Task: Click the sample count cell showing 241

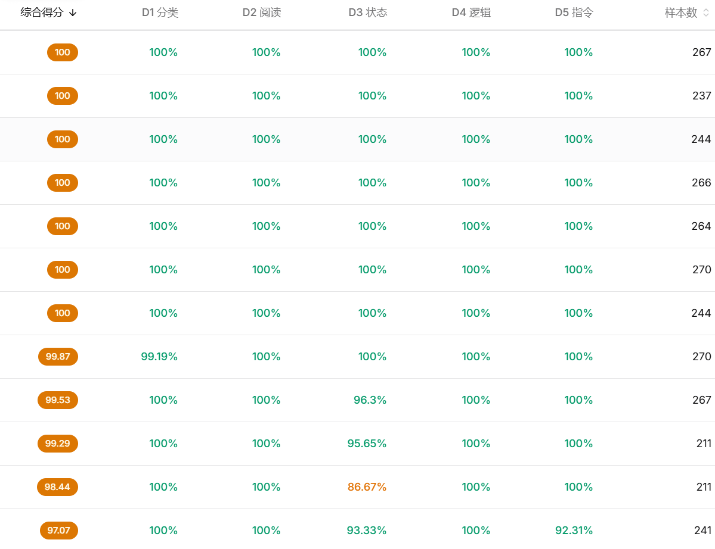Action: tap(702, 531)
